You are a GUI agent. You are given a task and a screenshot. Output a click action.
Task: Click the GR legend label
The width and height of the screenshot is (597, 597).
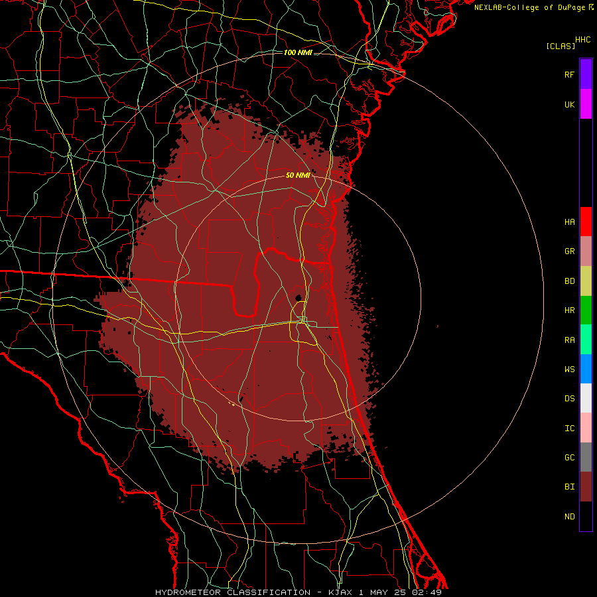569,251
